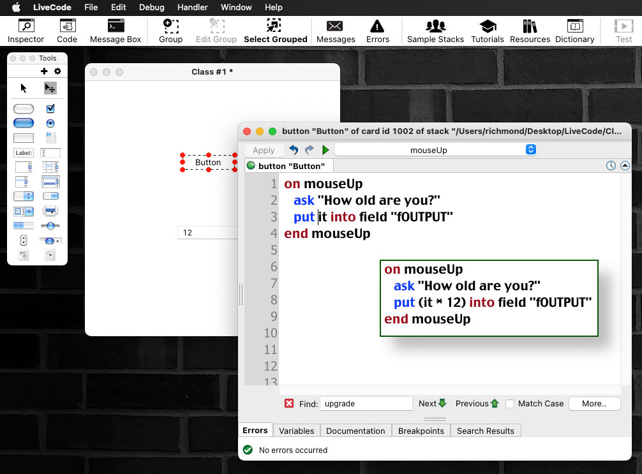Open the Inspector from the toolbar
Screen dimensions: 642x474
(26, 31)
